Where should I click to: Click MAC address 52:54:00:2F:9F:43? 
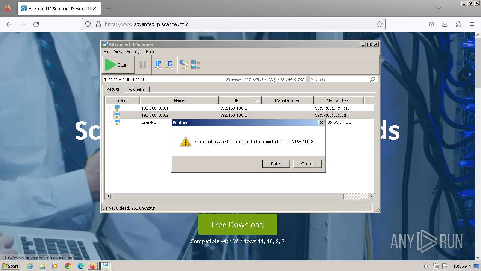click(x=332, y=108)
